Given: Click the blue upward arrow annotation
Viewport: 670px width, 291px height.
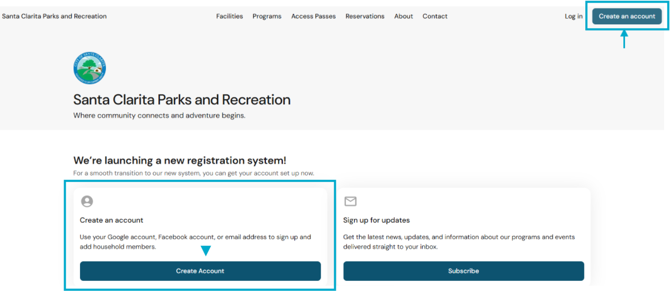Looking at the screenshot, I should point(624,39).
